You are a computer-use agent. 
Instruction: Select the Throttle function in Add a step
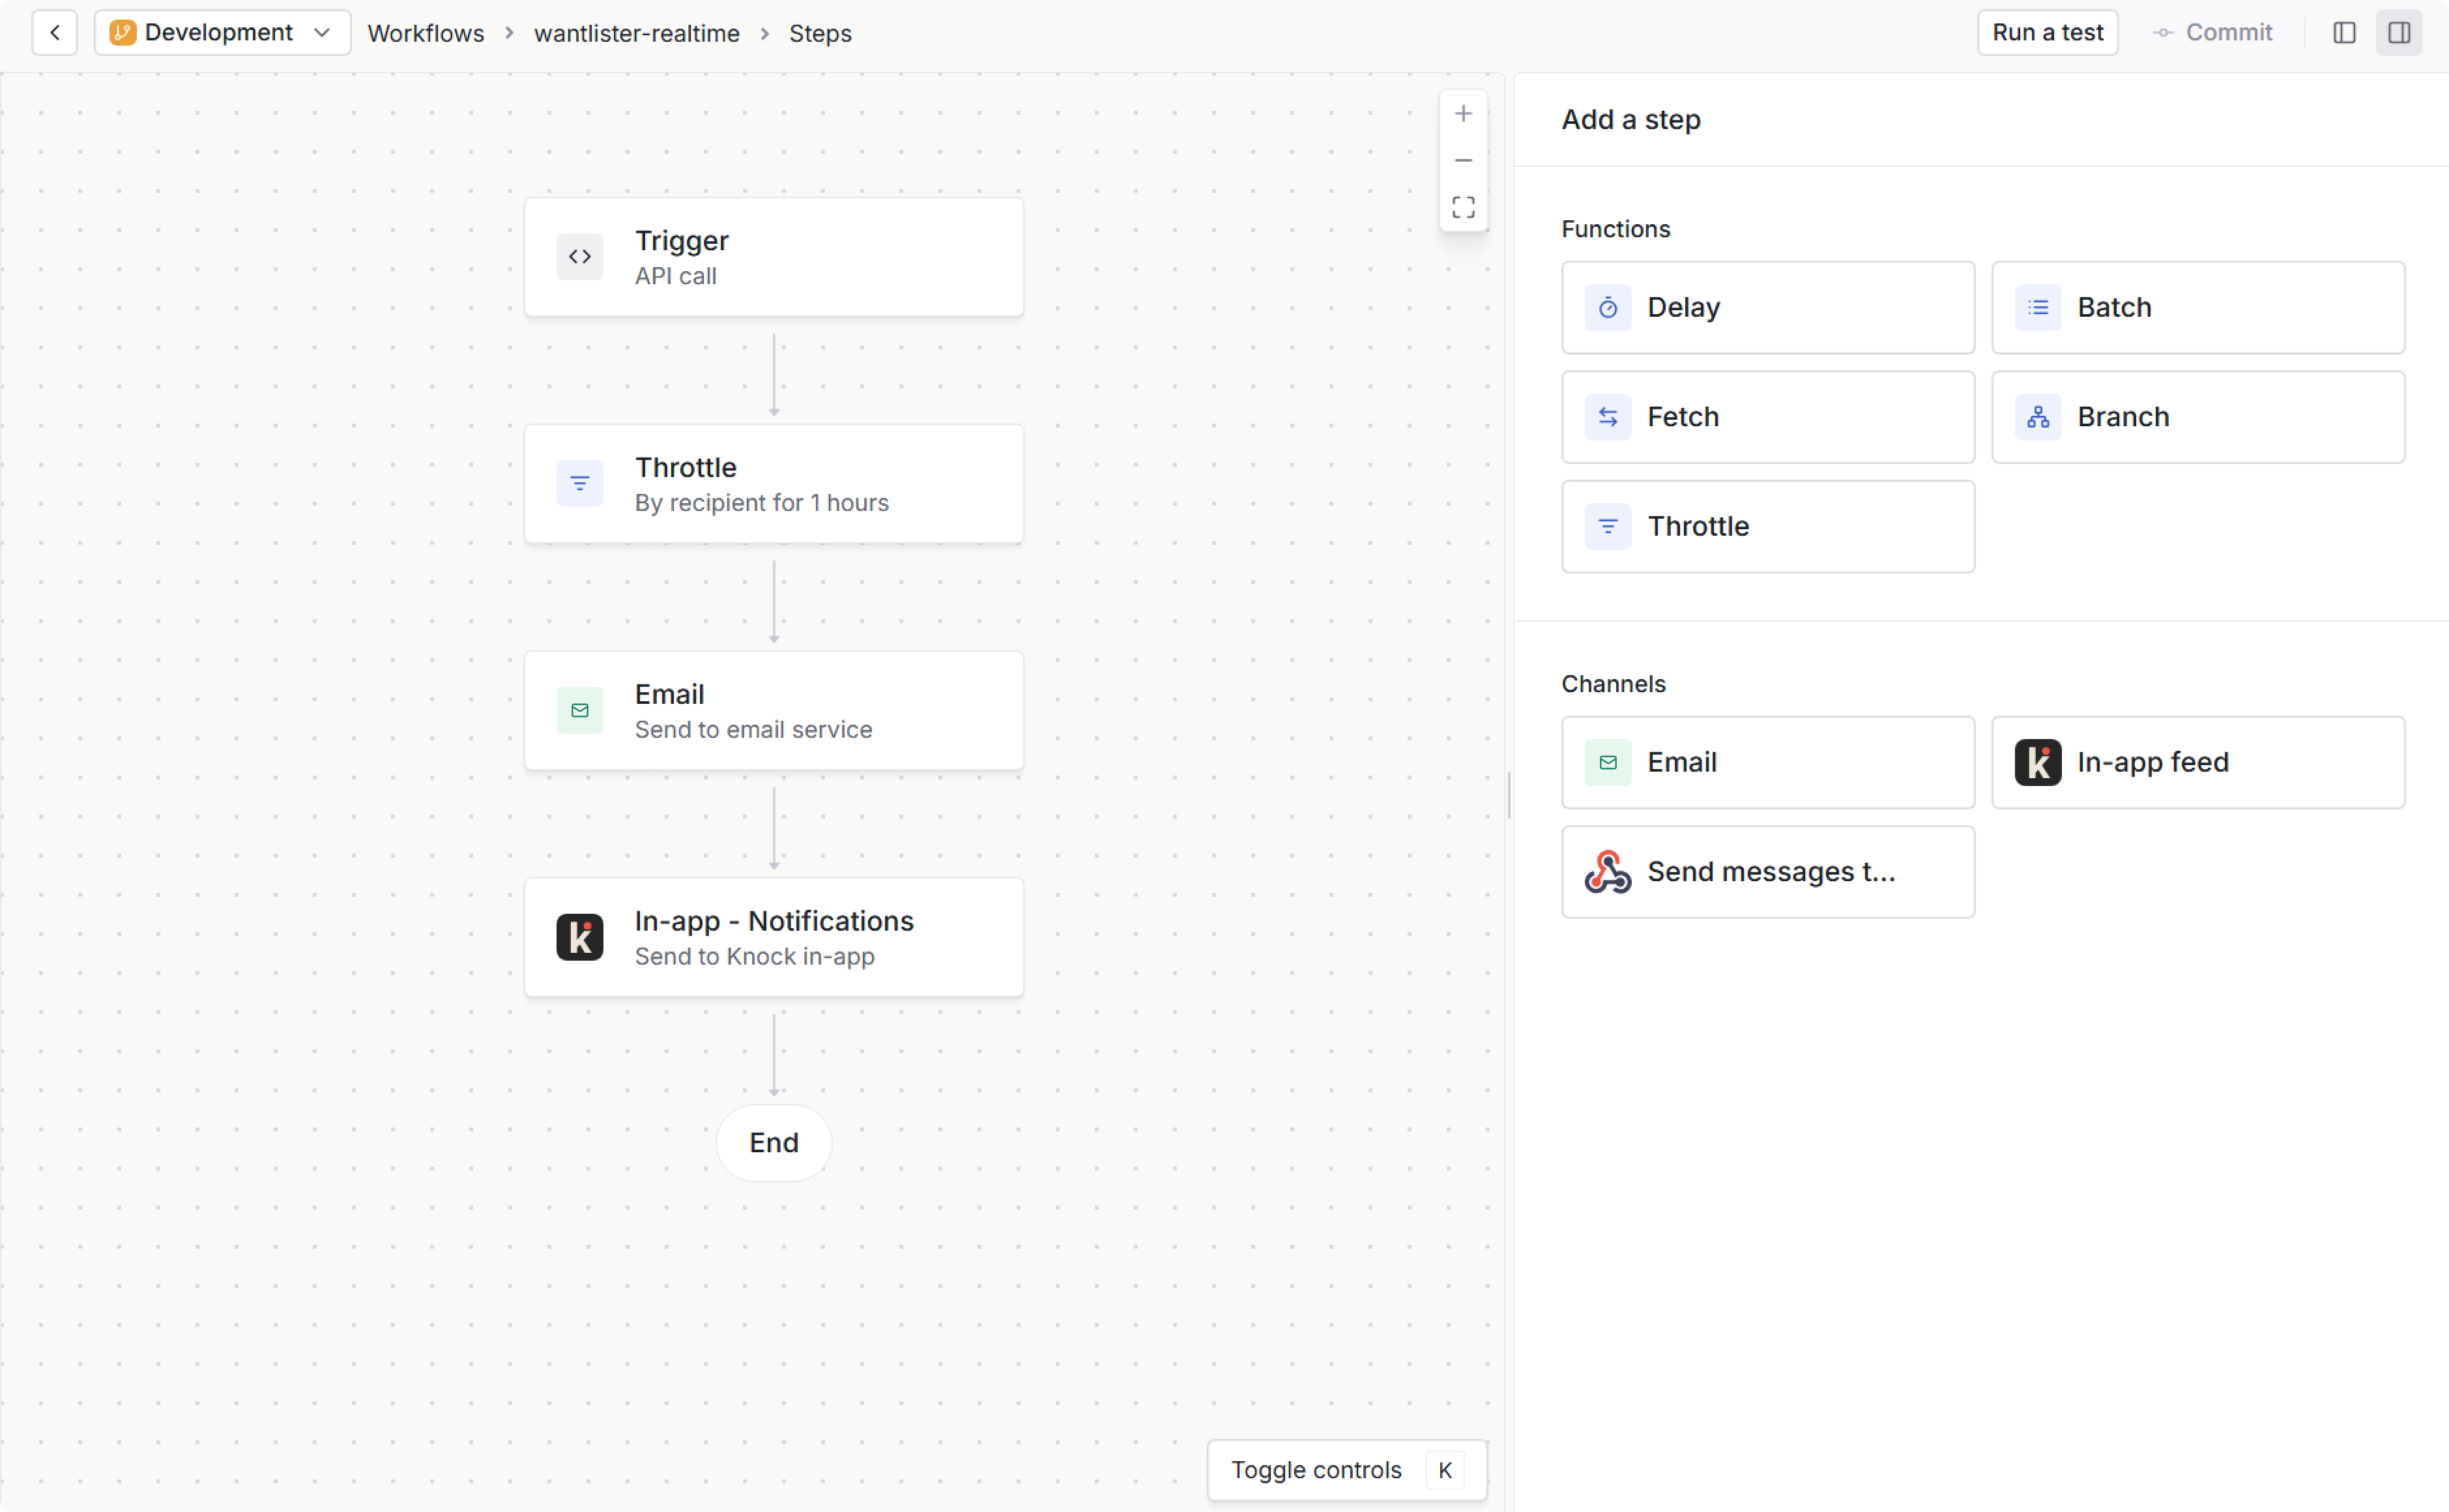point(1766,526)
